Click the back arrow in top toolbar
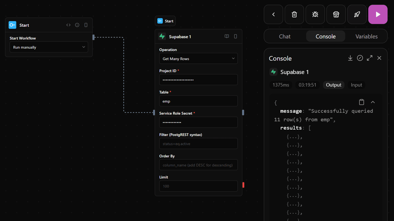This screenshot has width=394, height=221. [x=273, y=14]
